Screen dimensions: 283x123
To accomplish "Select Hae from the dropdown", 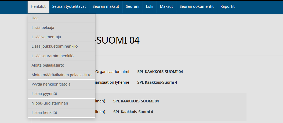I will [x=61, y=18].
